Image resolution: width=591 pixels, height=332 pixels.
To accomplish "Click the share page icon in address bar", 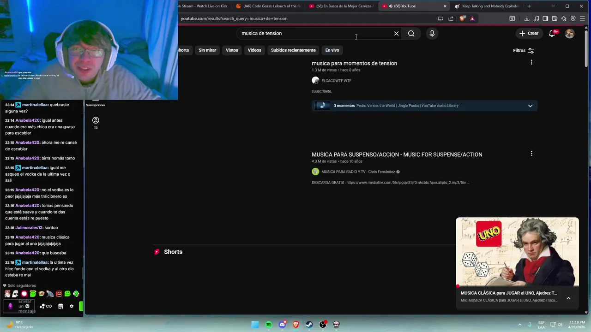I will [451, 18].
